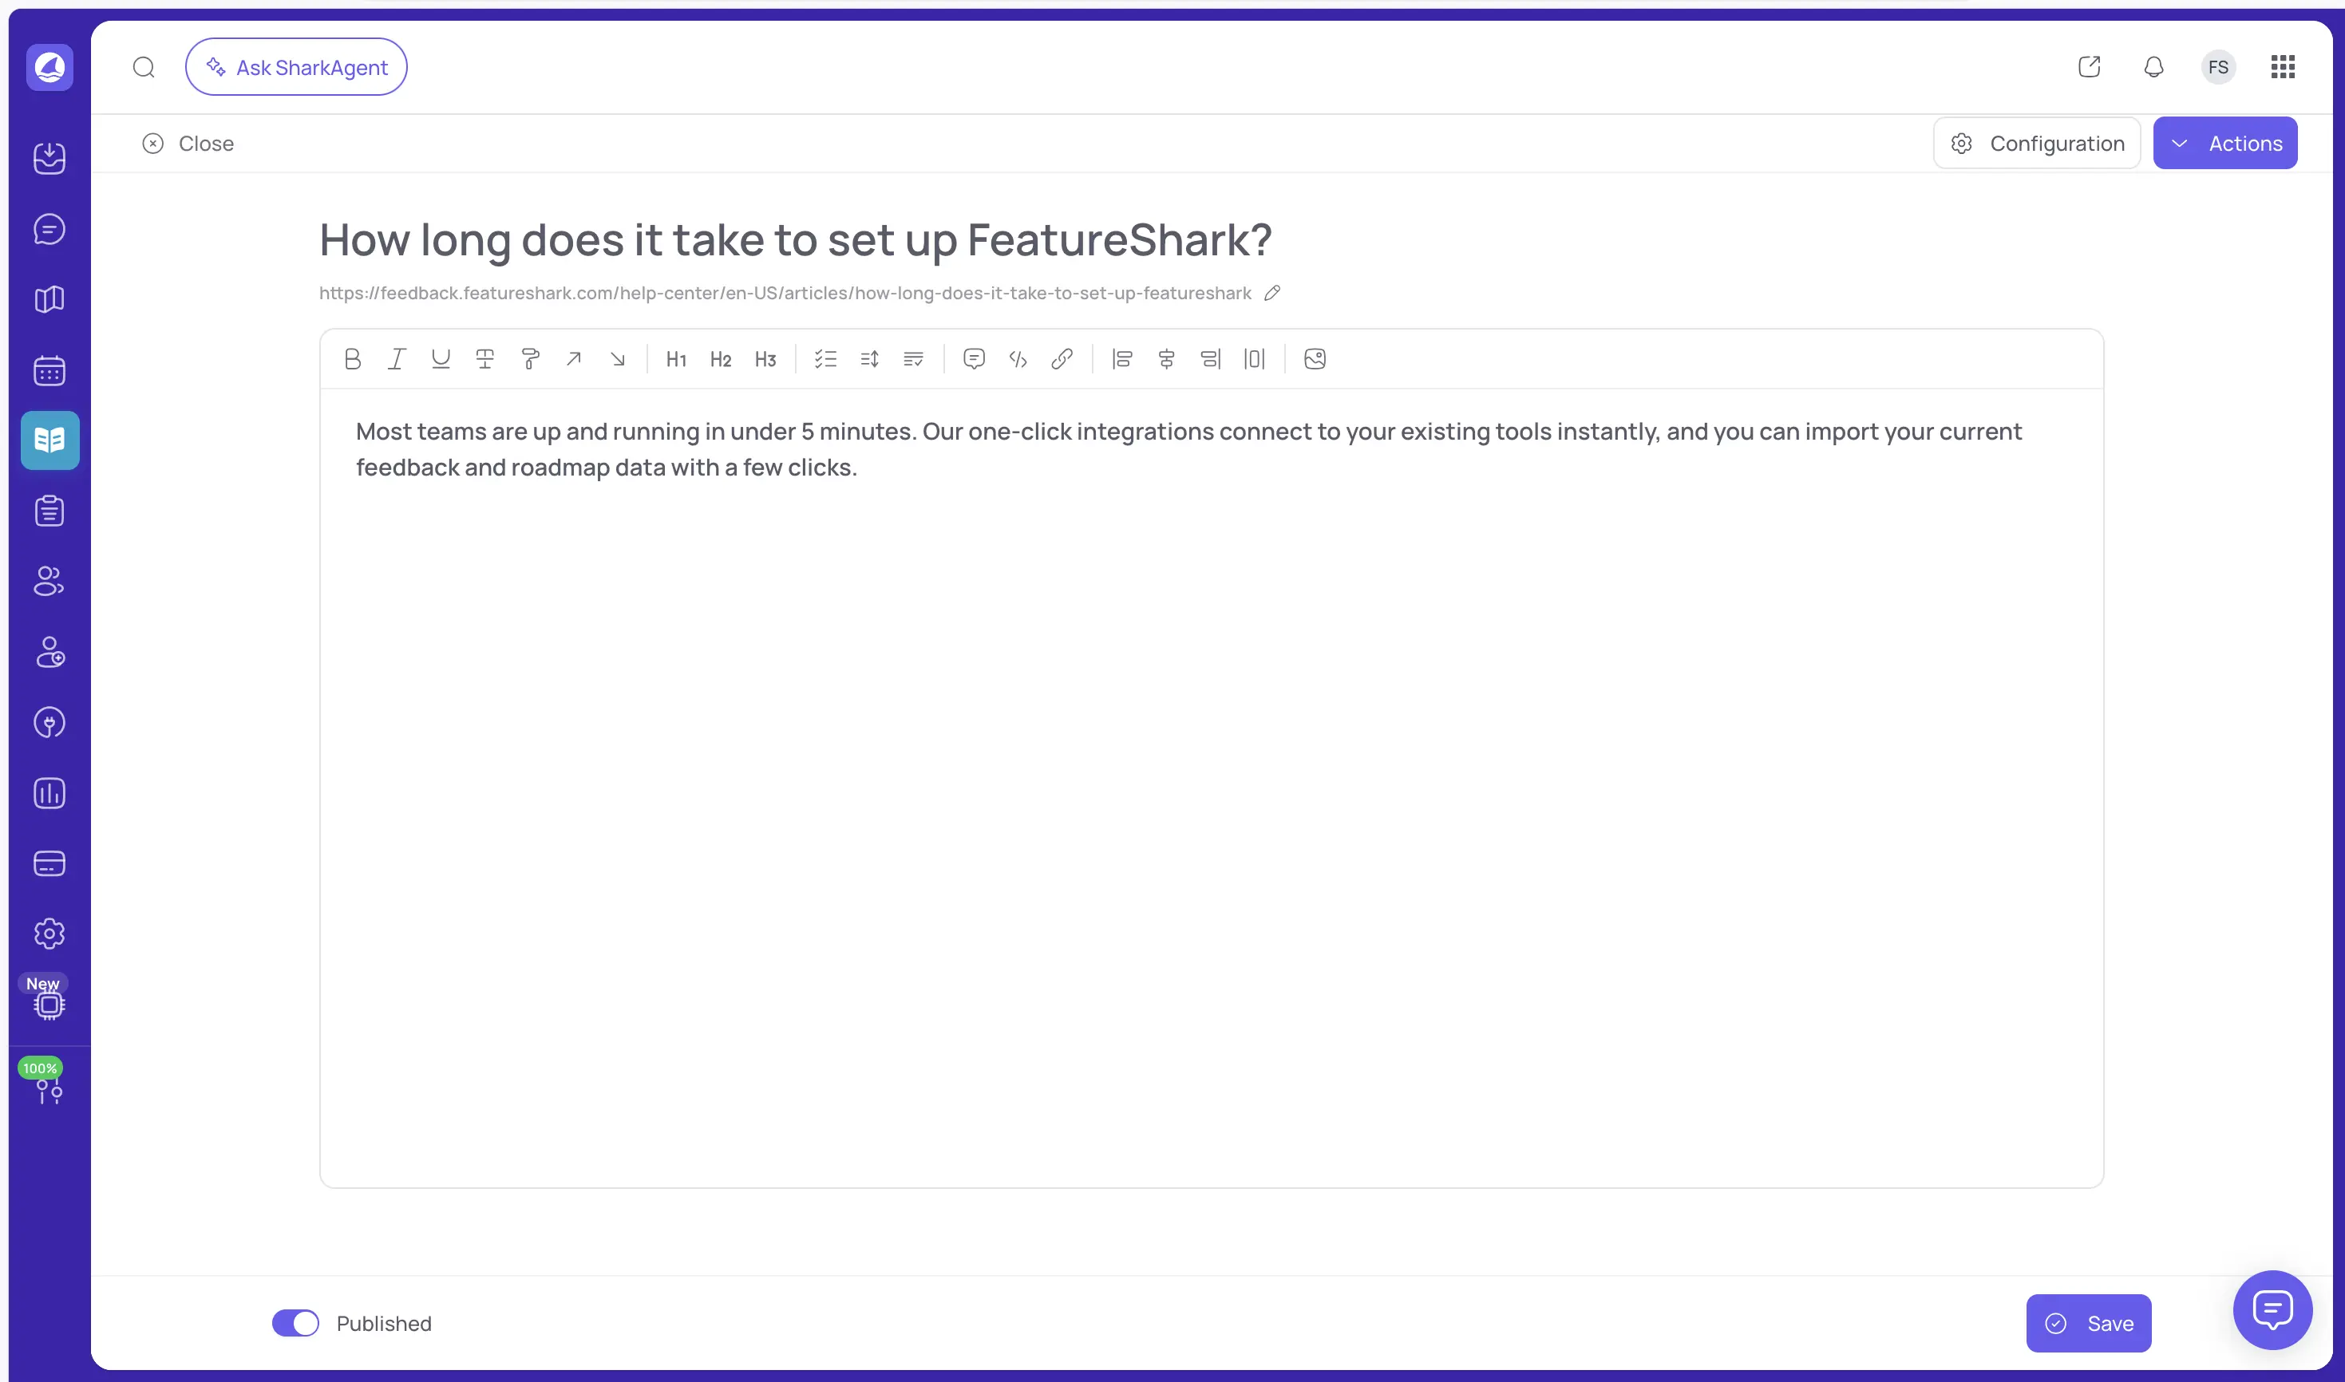
Task: Open the user-with-badge sidebar icon
Action: pos(49,652)
